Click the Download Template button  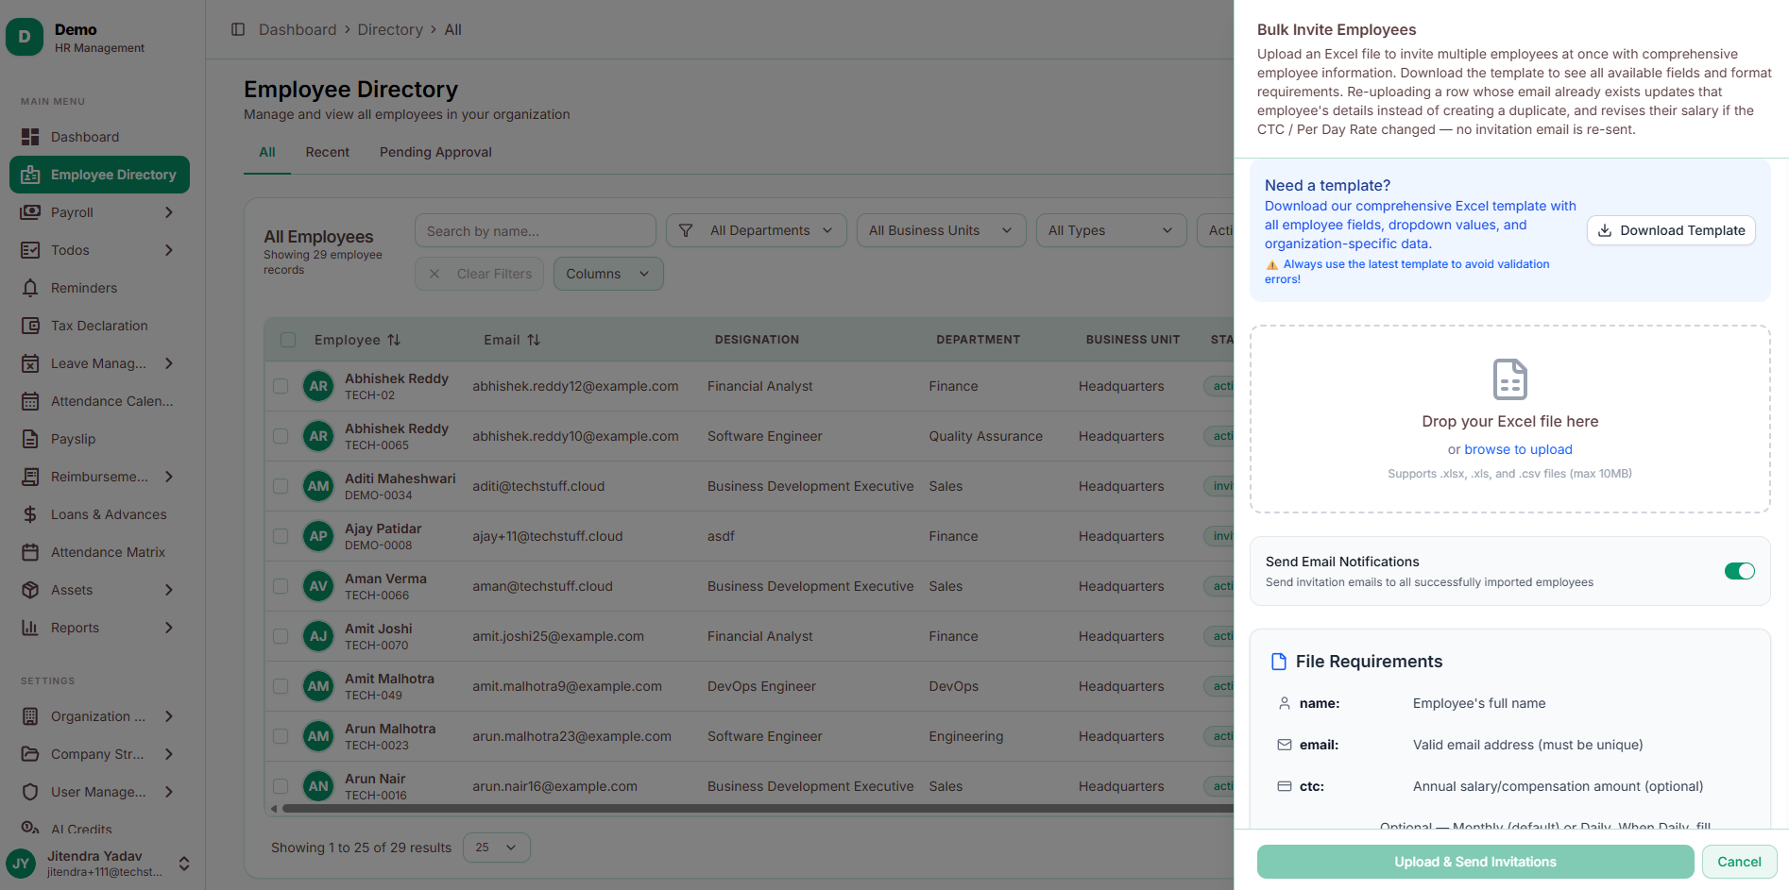pyautogui.click(x=1671, y=230)
